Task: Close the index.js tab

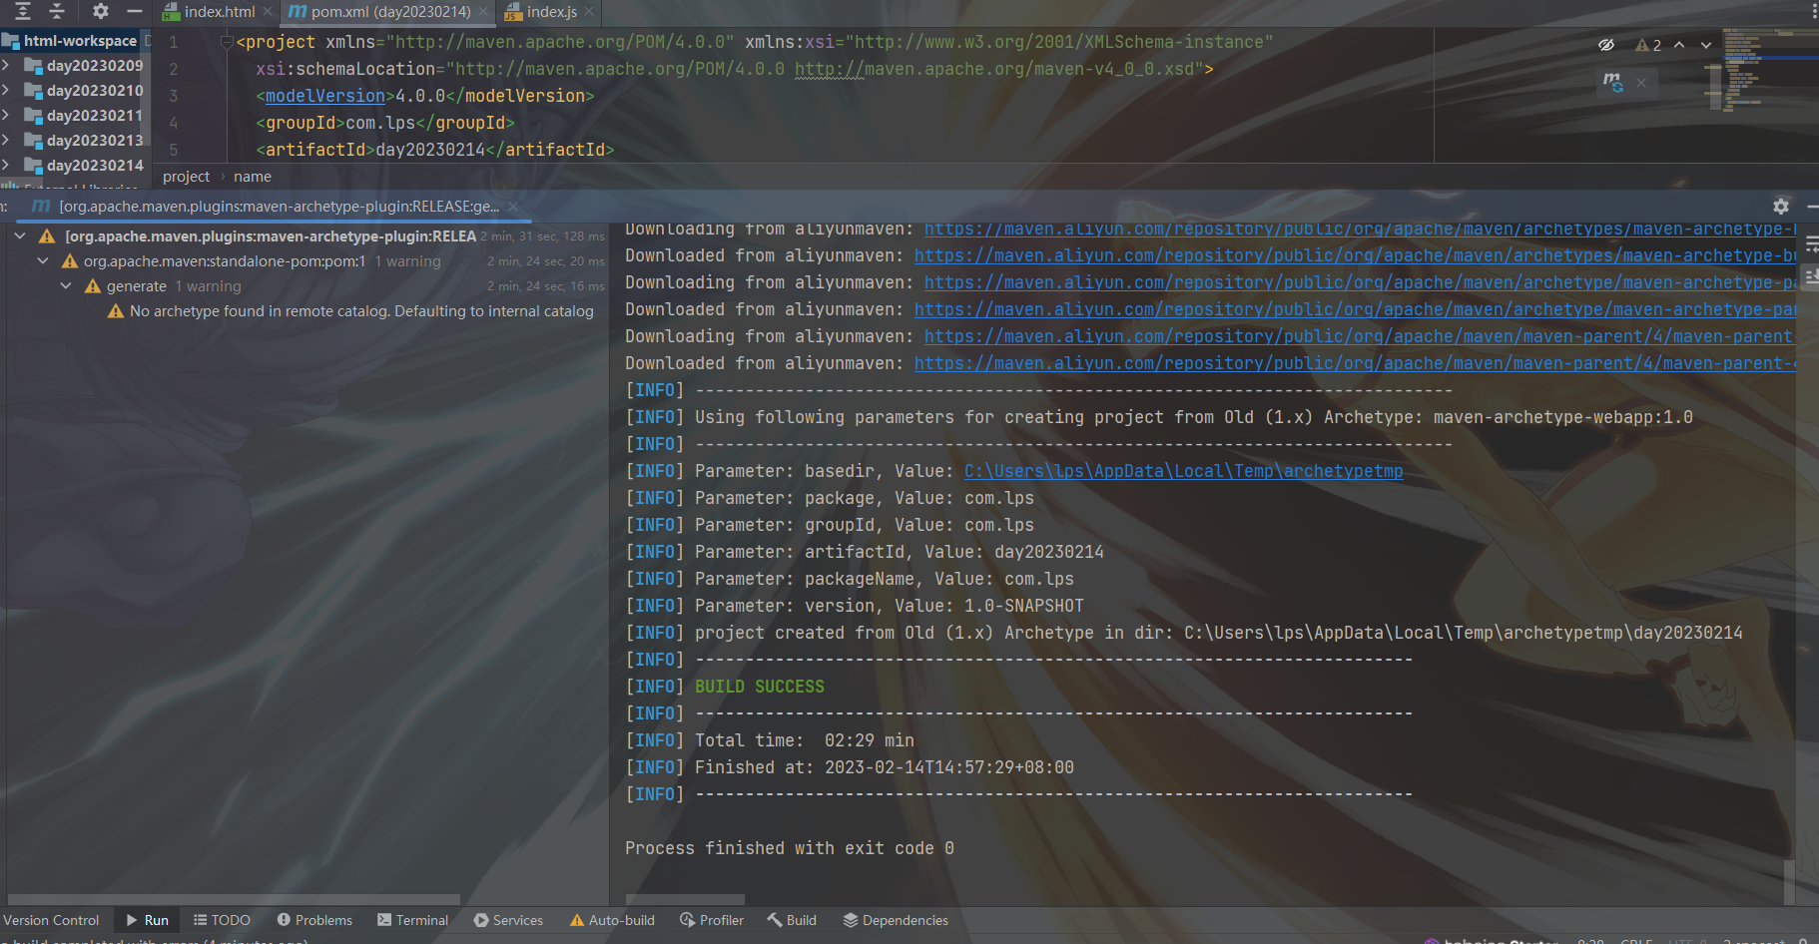Action: (589, 12)
